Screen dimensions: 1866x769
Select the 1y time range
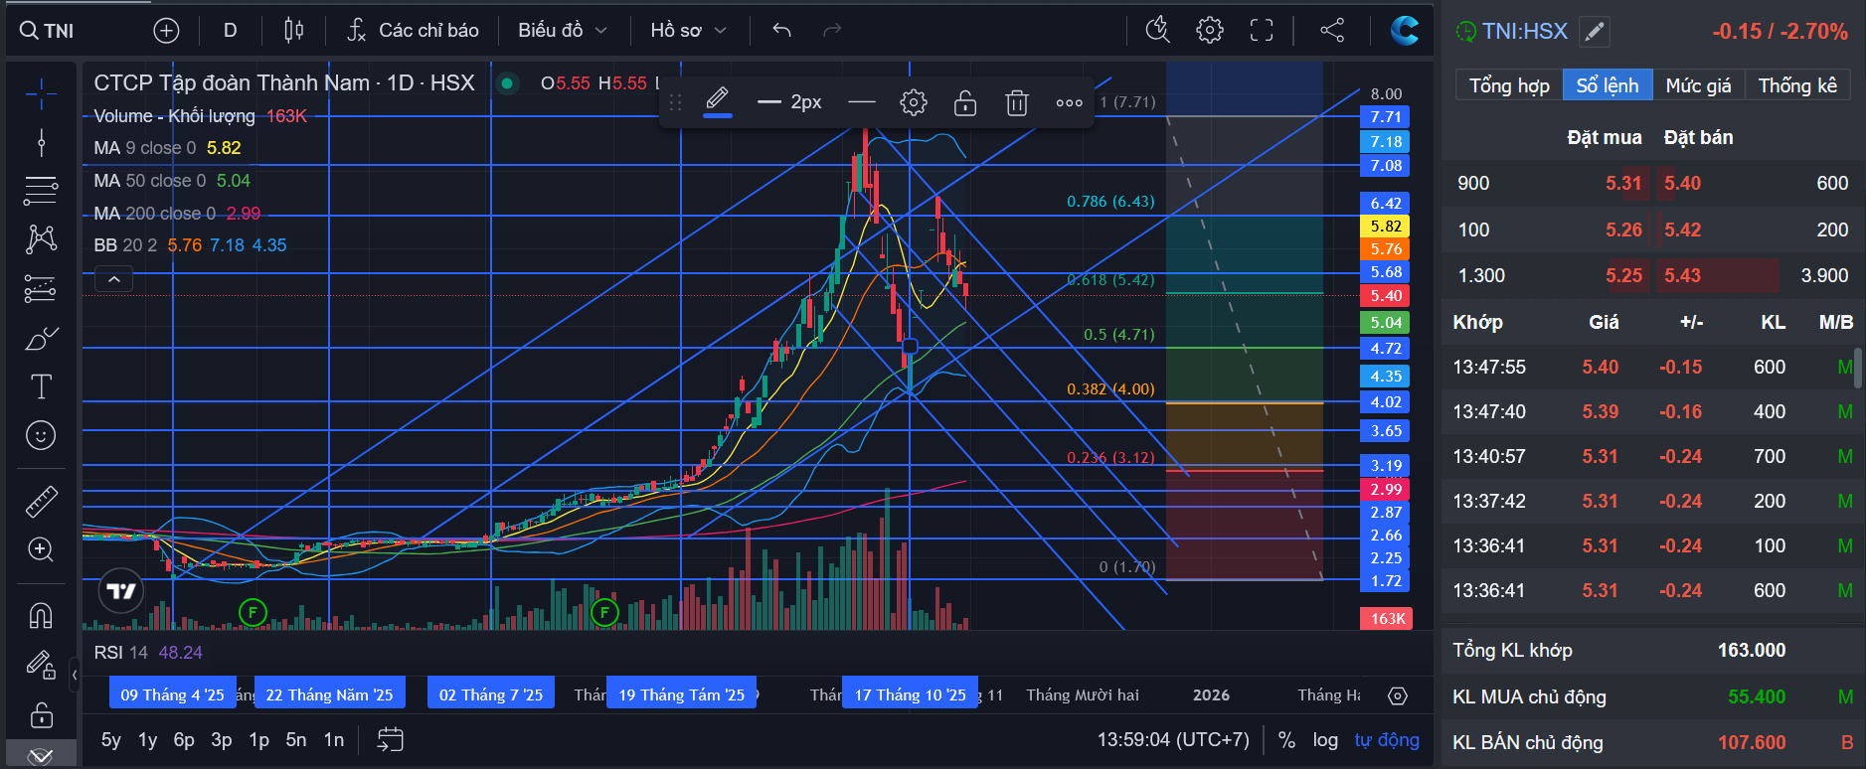tap(148, 739)
